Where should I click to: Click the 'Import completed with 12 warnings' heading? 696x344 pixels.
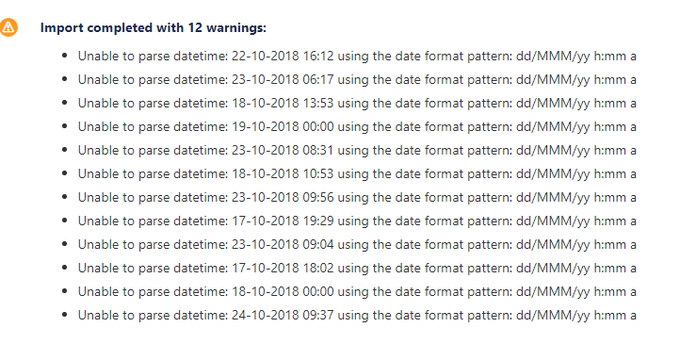(154, 27)
